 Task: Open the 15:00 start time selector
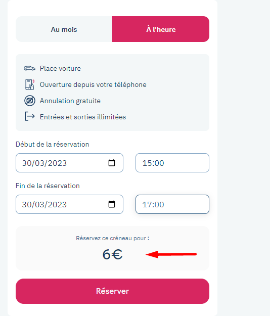tap(172, 163)
